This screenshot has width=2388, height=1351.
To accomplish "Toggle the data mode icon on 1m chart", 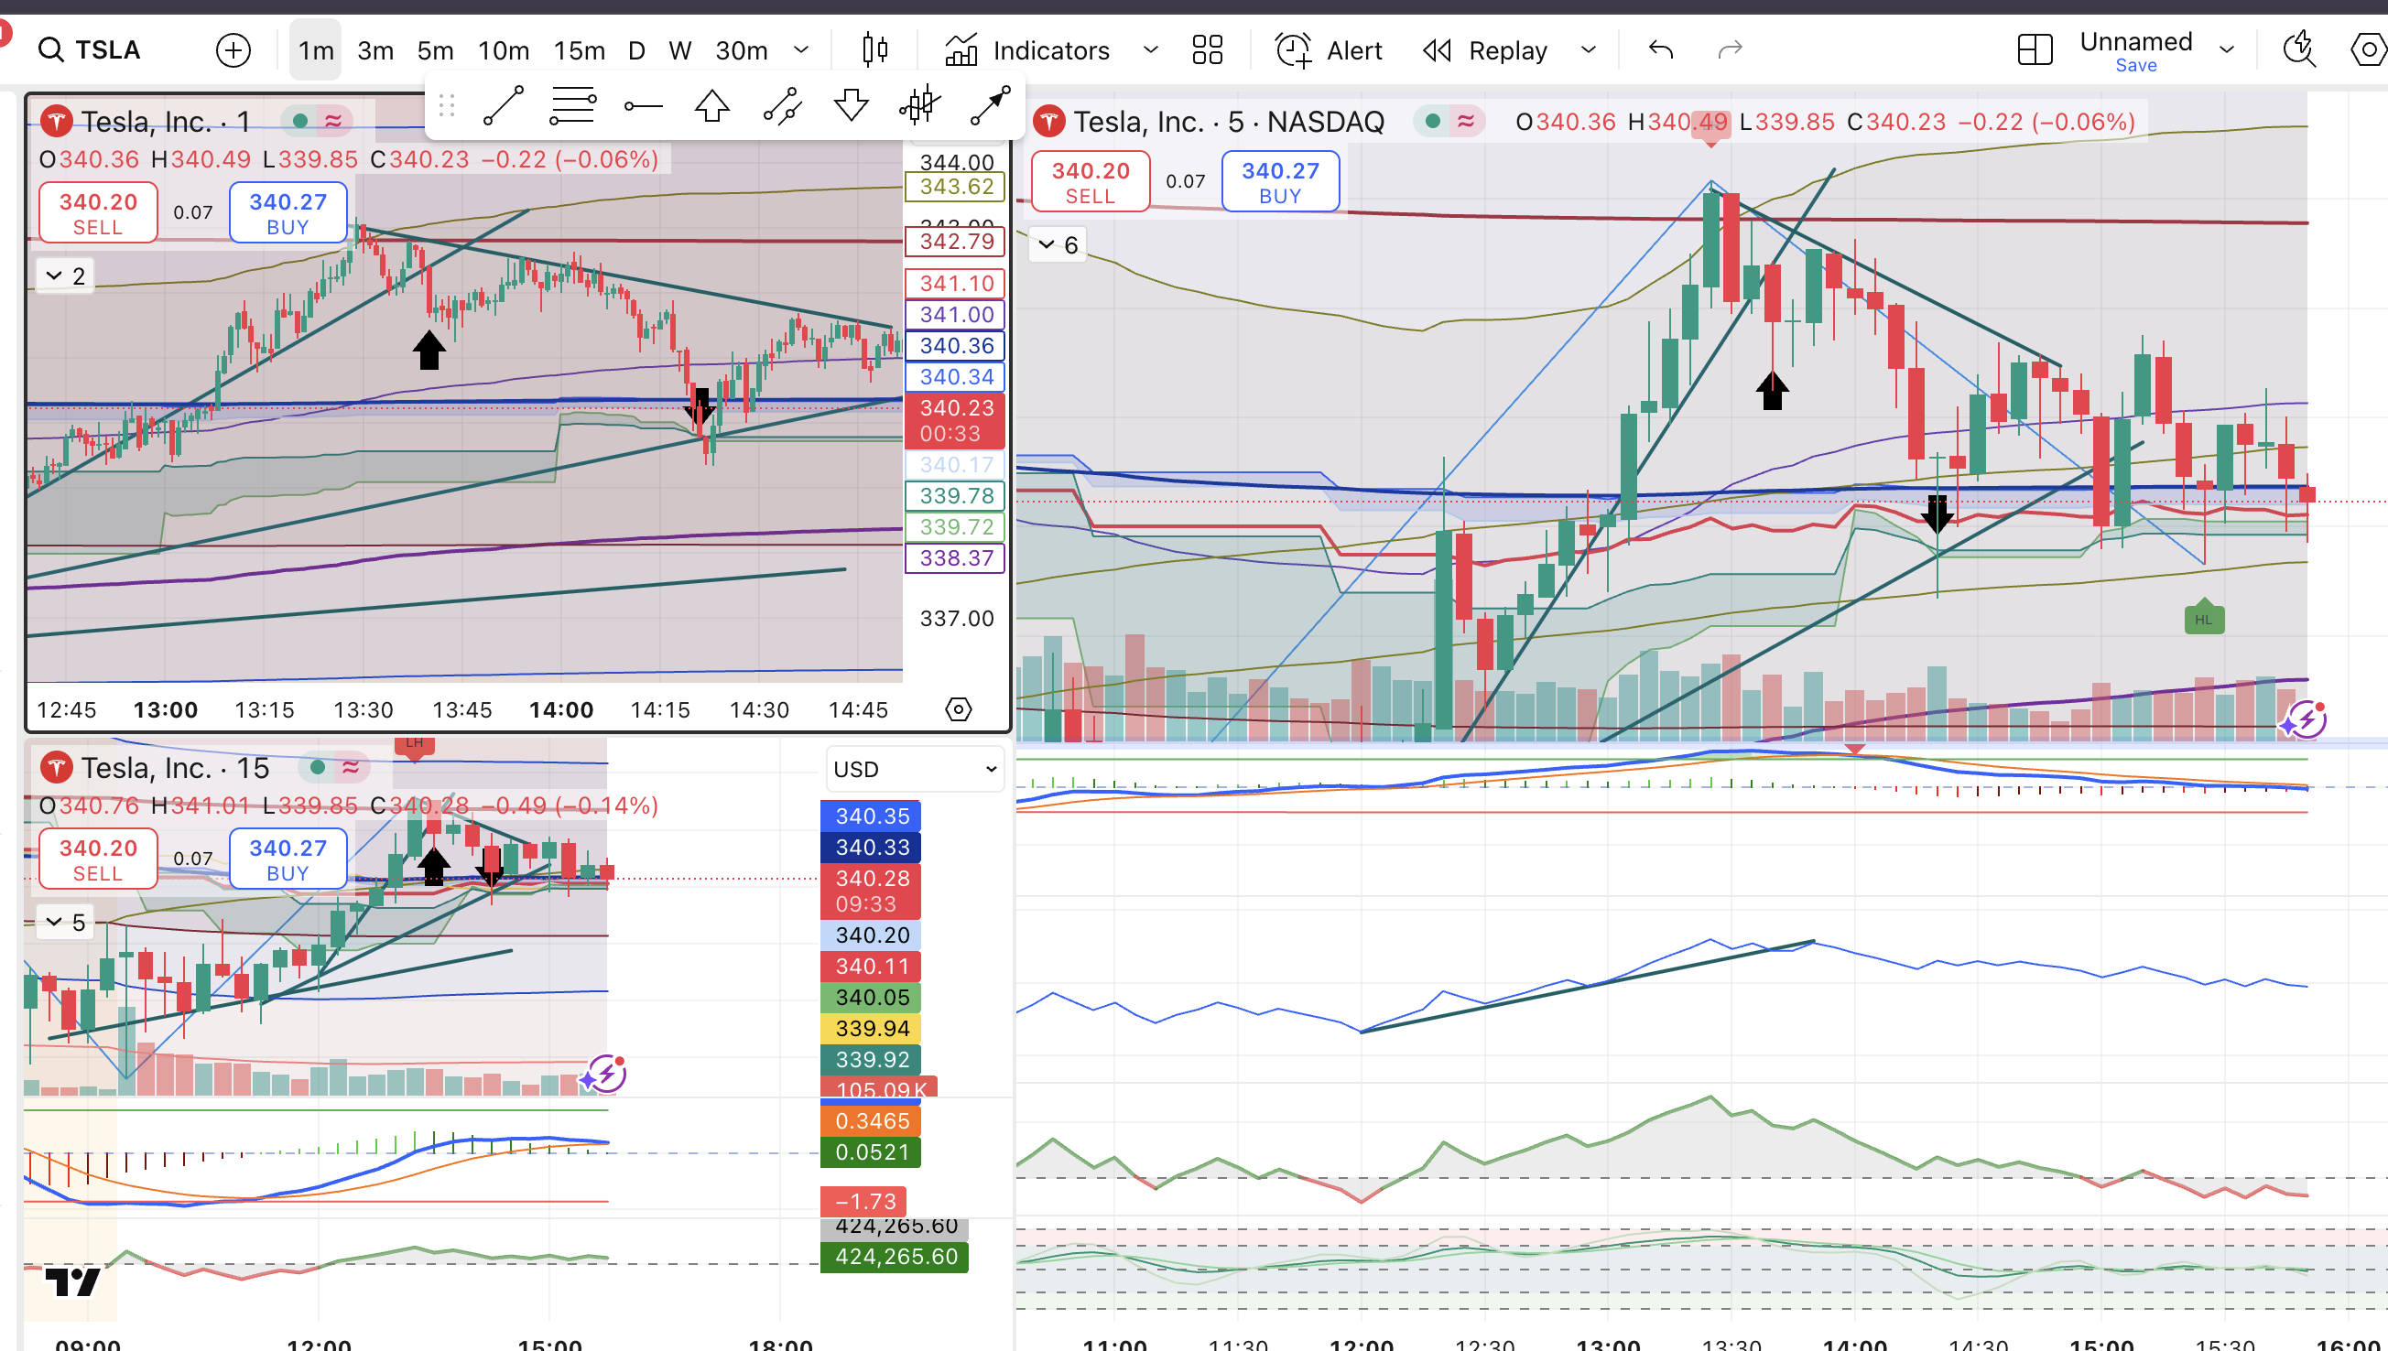I will (x=333, y=122).
